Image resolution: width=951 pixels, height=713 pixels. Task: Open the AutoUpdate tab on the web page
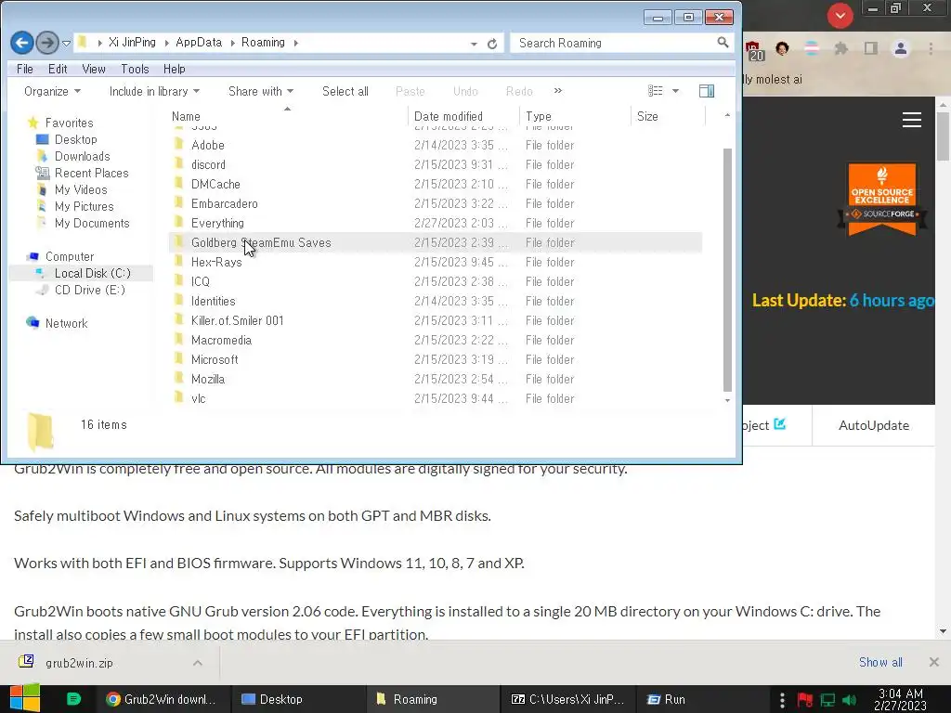click(x=873, y=425)
